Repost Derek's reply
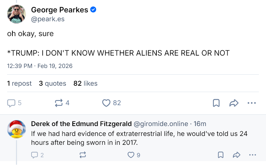 [x=83, y=155]
